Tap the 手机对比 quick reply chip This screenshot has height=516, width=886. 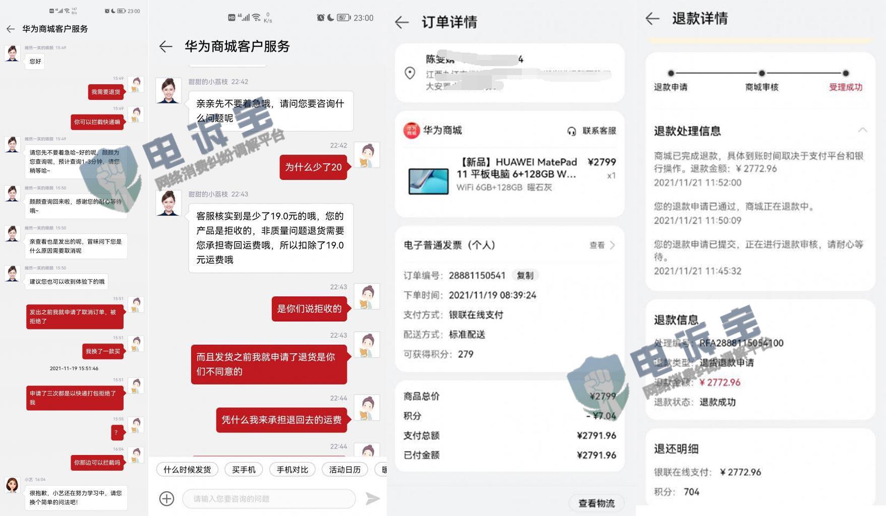pyautogui.click(x=292, y=469)
